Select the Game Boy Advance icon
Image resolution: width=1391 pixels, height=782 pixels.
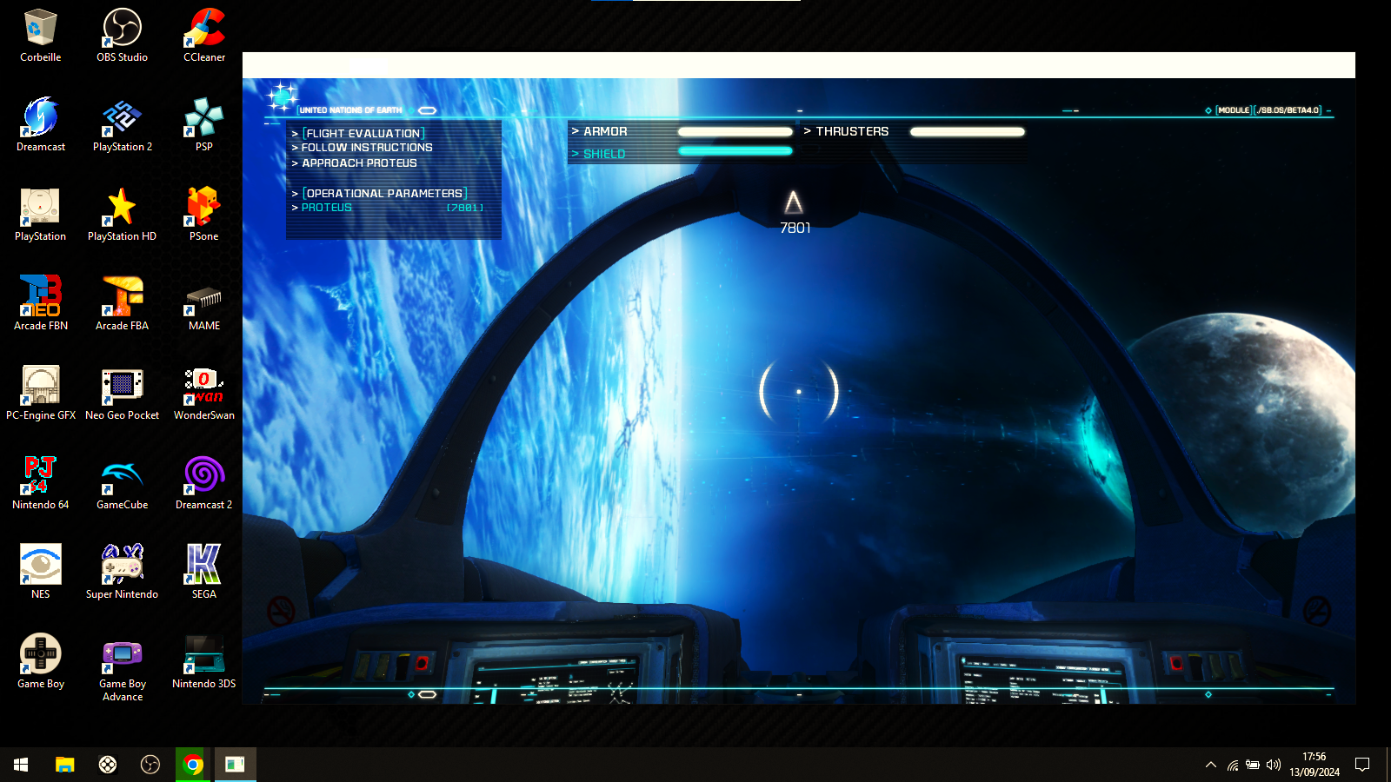pos(122,668)
